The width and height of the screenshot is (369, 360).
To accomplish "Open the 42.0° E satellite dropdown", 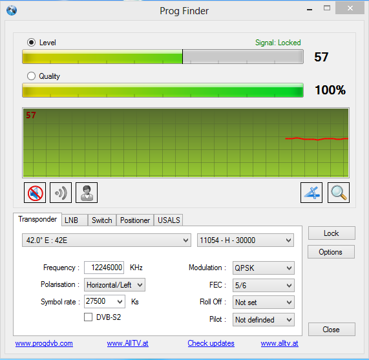I will pyautogui.click(x=107, y=240).
